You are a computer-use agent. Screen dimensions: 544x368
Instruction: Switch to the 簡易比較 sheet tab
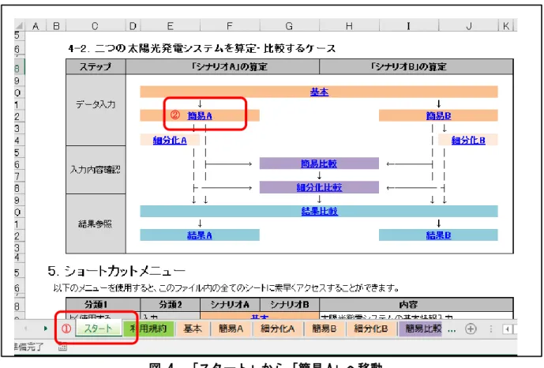coord(422,329)
